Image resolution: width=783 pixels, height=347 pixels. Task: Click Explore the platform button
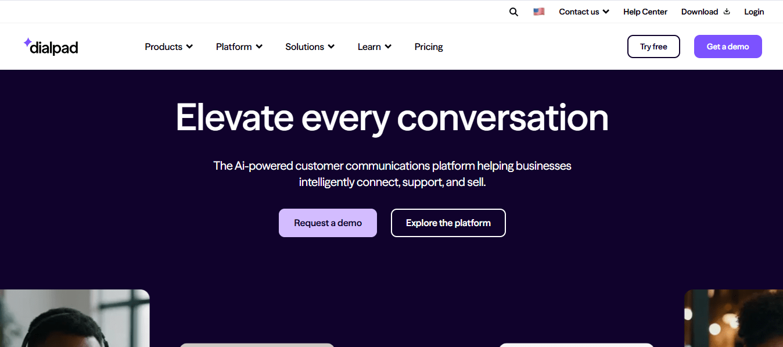(x=448, y=223)
